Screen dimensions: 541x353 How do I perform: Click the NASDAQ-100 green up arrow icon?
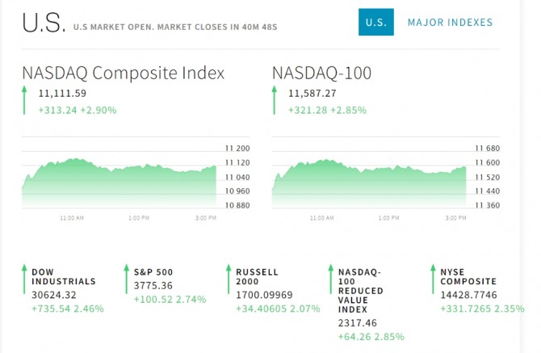276,102
